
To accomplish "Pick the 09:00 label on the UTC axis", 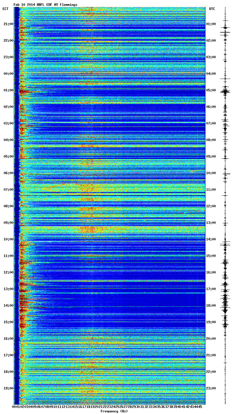I will pyautogui.click(x=211, y=156).
